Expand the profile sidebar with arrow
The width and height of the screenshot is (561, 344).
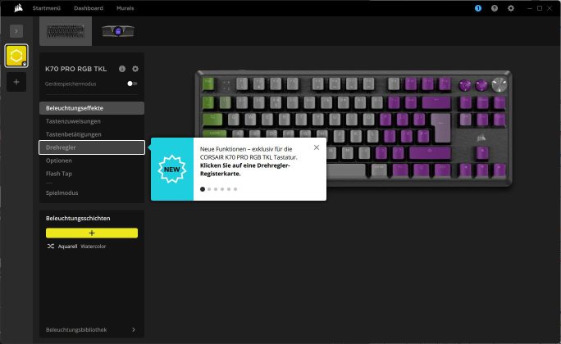(x=16, y=31)
